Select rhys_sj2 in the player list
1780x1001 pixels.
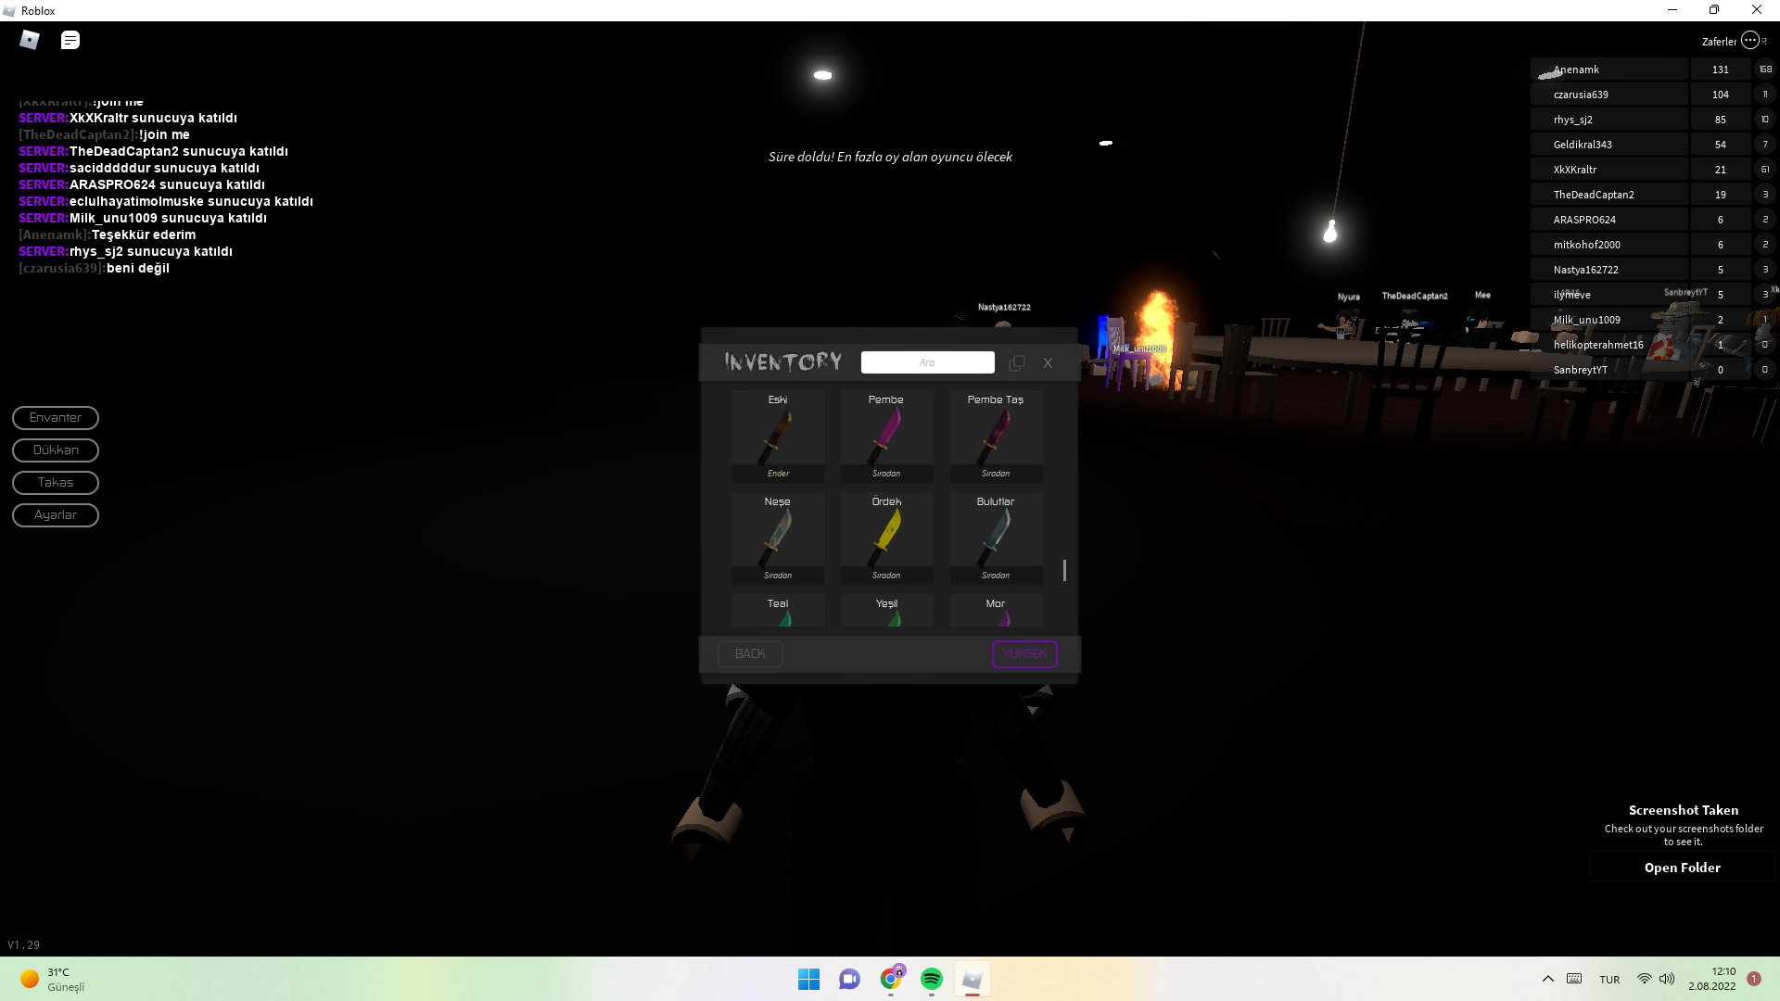[1609, 120]
